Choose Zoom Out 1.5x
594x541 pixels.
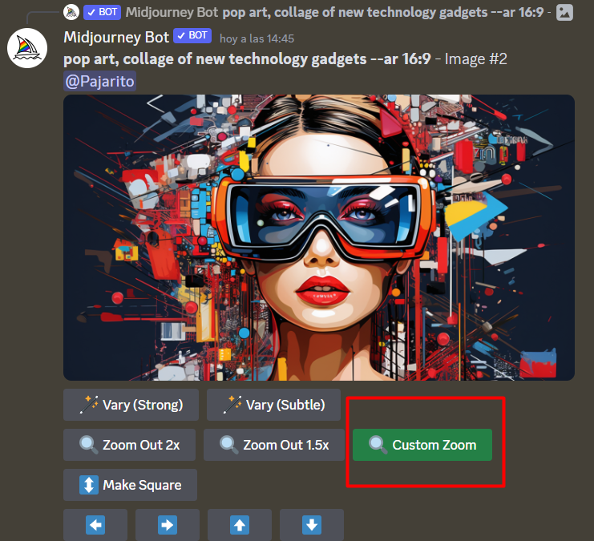click(x=274, y=445)
